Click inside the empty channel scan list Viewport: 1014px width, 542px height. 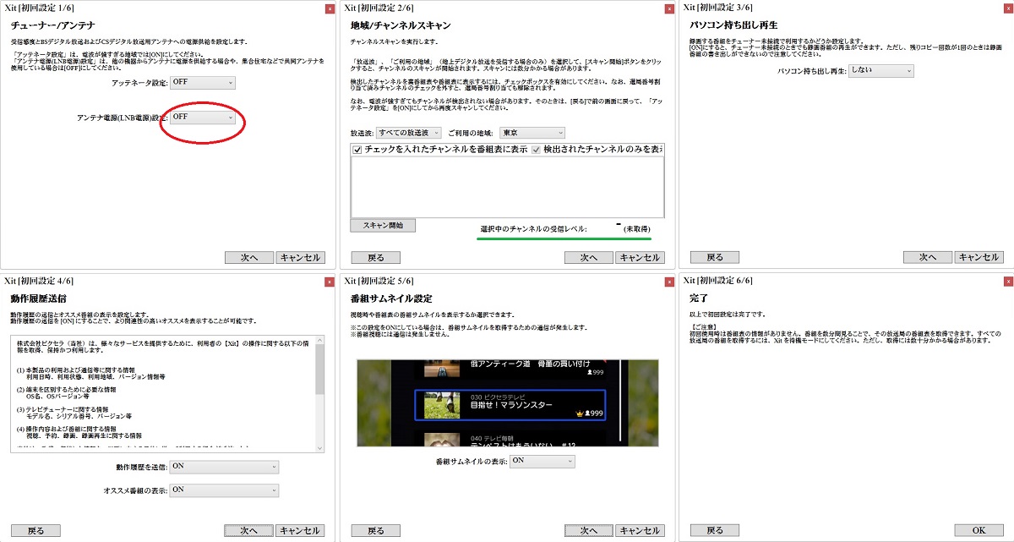507,187
